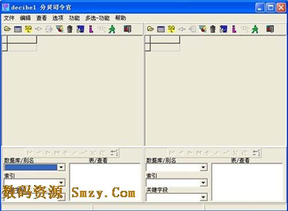Image resolution: width=288 pixels, height=211 pixels.
Task: Click the purple info icon in right toolbar
Action: pos(234,29)
